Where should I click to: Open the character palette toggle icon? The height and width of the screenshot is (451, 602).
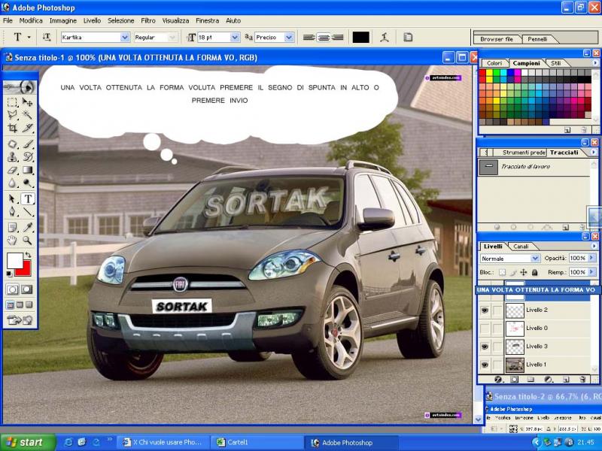[408, 37]
